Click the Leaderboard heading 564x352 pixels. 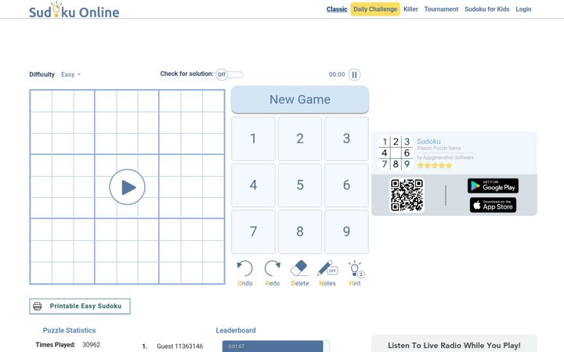pos(236,330)
